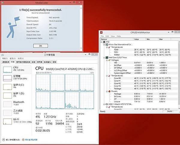Screen dimensions: 180x145
Task: Click thermometer icon of HDD Temperatures node
Action: coord(109,107)
